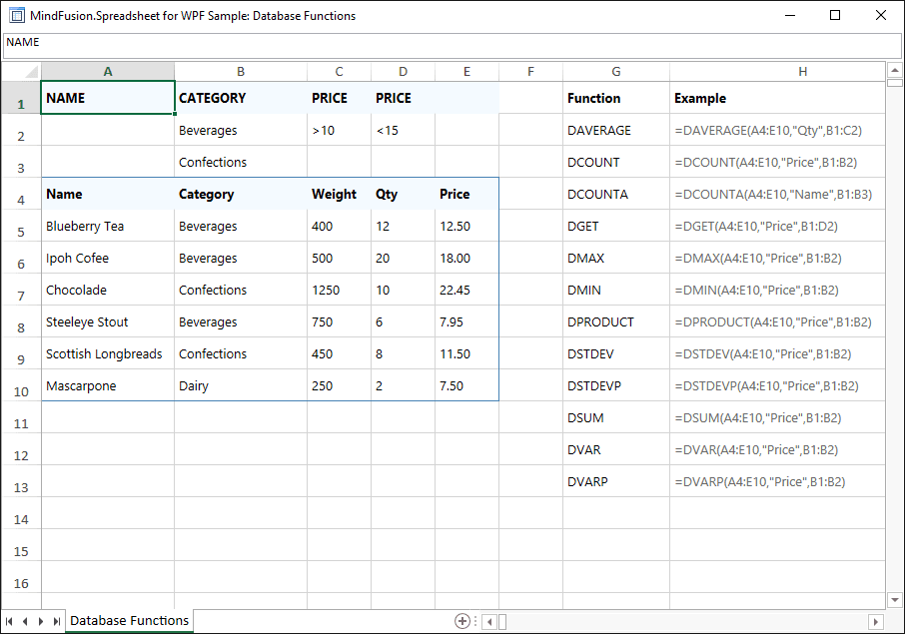Click the vertical scrollbar up arrow

tap(895, 70)
